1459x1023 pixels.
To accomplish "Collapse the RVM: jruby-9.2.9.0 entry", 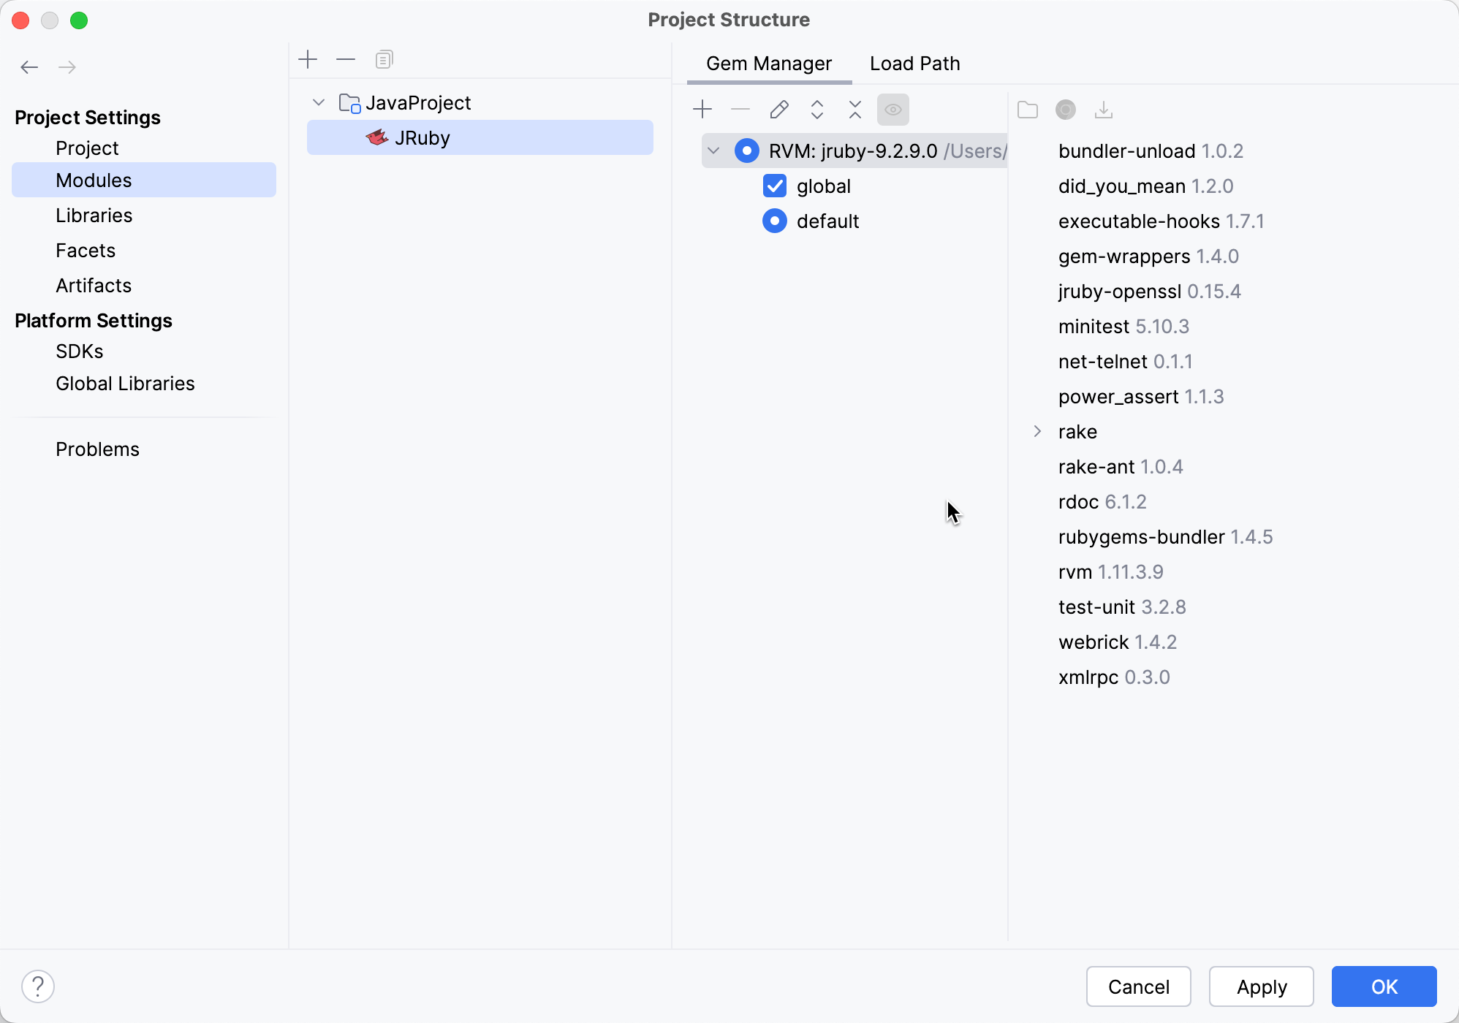I will [x=713, y=151].
